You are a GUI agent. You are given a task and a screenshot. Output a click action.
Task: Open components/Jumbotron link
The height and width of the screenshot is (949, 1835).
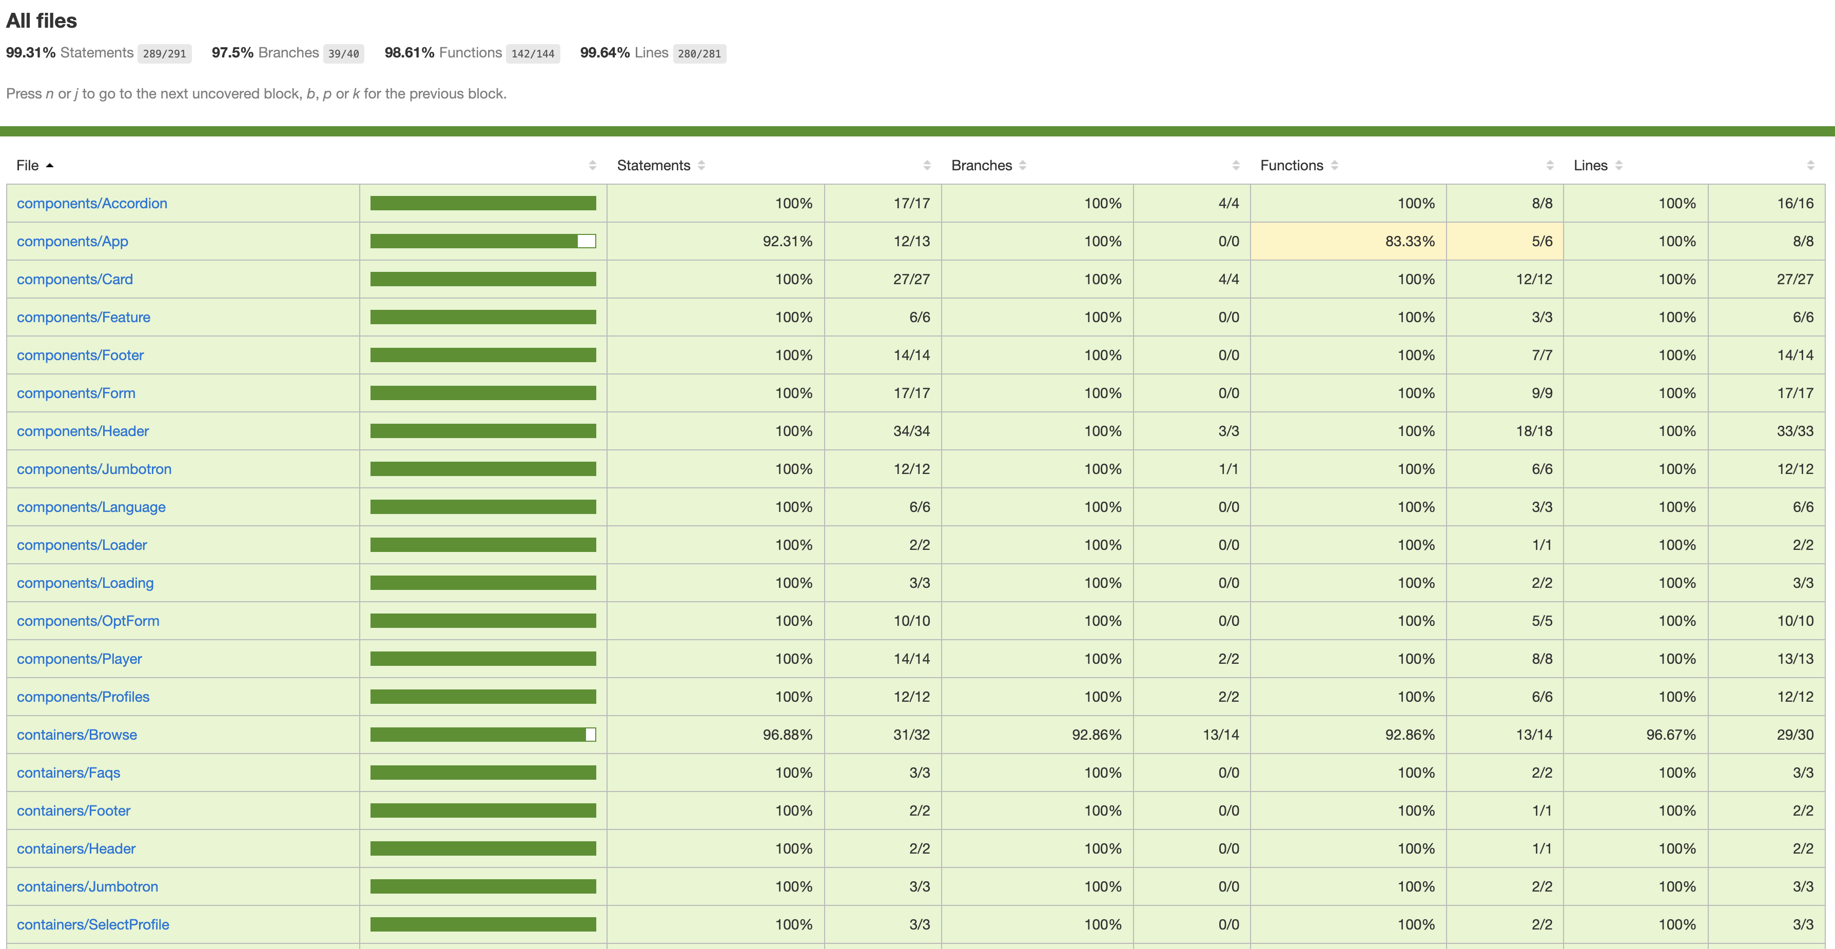[x=94, y=469]
